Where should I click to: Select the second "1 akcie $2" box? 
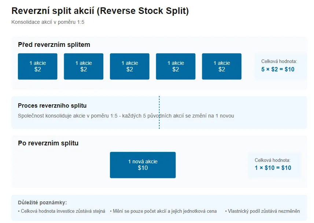(84, 66)
